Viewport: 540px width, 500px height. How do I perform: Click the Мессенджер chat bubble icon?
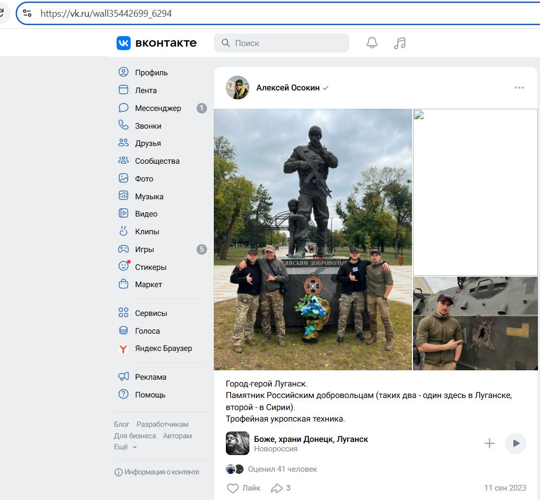coord(123,108)
